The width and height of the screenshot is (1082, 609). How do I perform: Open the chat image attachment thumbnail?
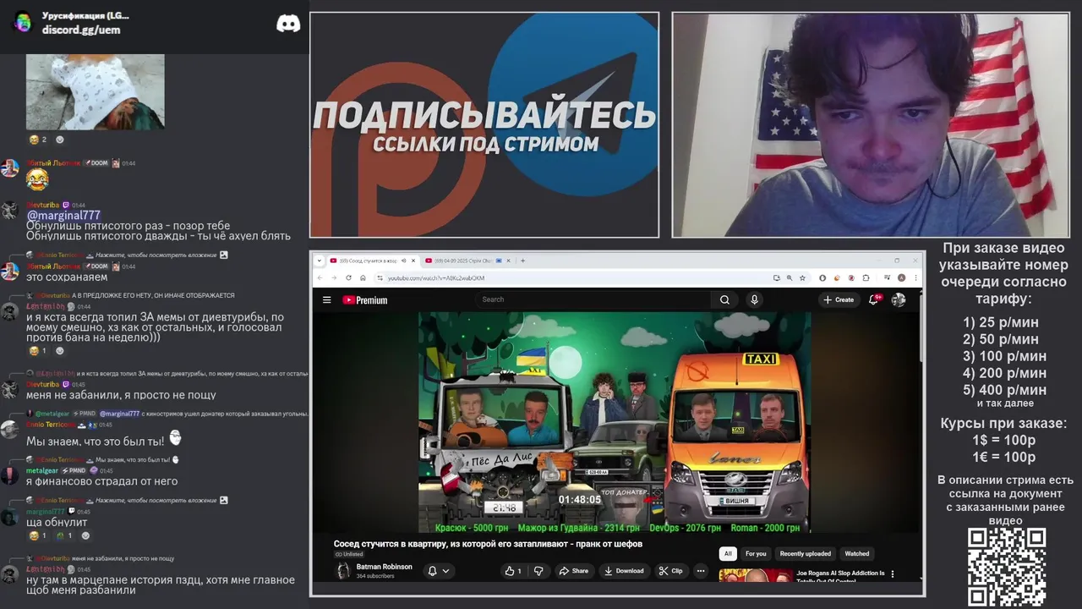[x=96, y=91]
